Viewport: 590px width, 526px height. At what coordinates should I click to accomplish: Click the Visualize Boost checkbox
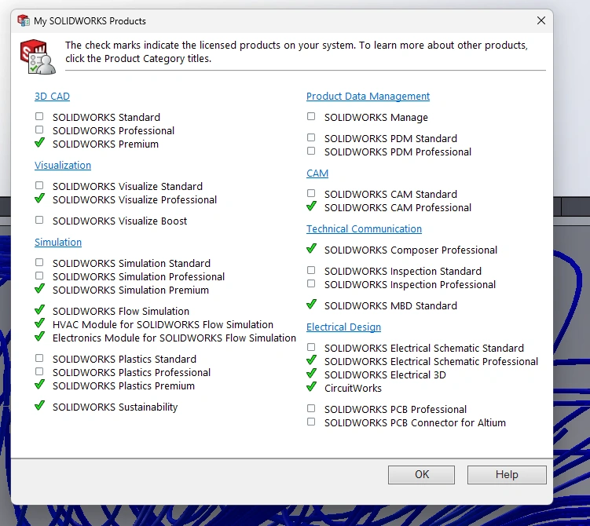coord(39,220)
